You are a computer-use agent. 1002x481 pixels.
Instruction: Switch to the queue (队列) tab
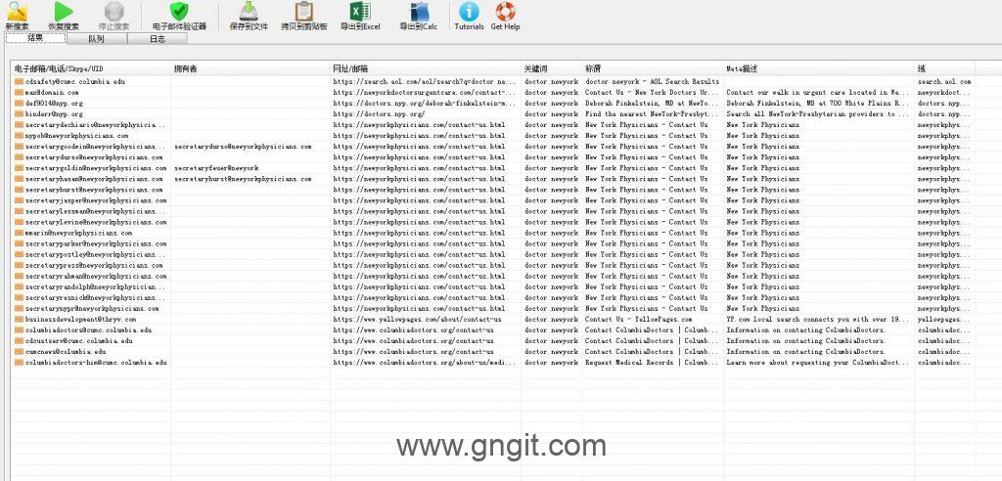(x=96, y=39)
